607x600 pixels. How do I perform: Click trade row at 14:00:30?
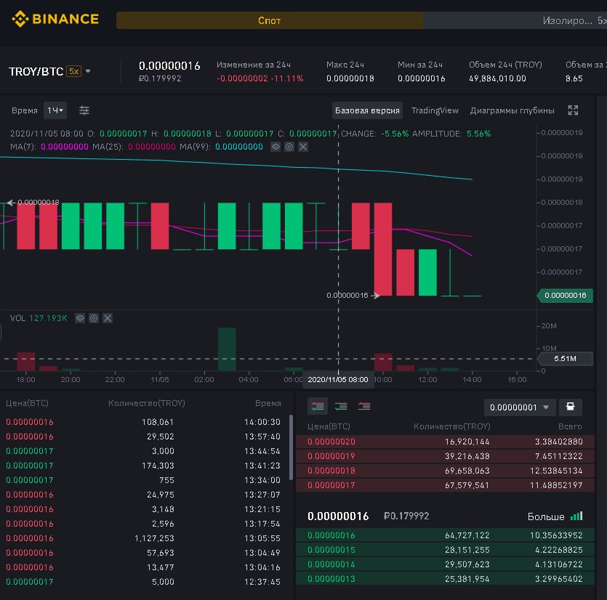click(x=143, y=421)
